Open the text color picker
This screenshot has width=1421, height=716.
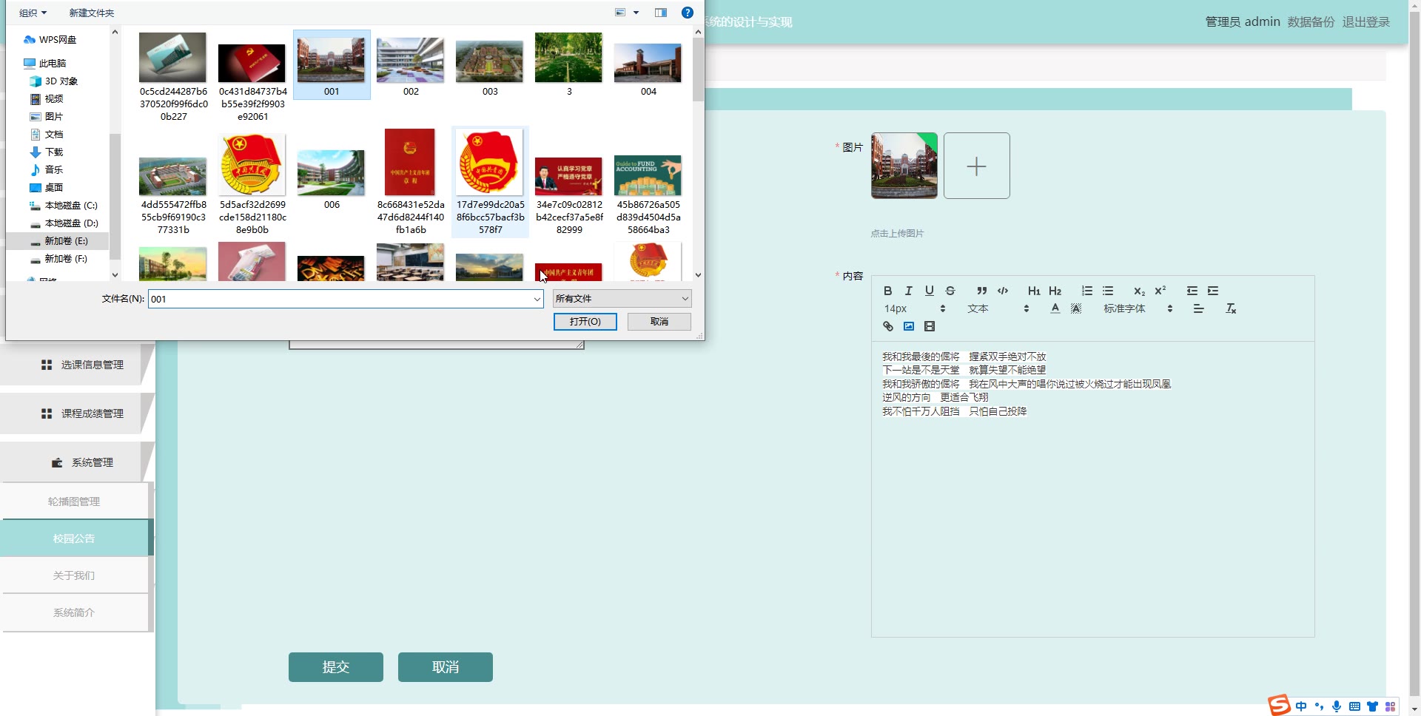pyautogui.click(x=1055, y=308)
